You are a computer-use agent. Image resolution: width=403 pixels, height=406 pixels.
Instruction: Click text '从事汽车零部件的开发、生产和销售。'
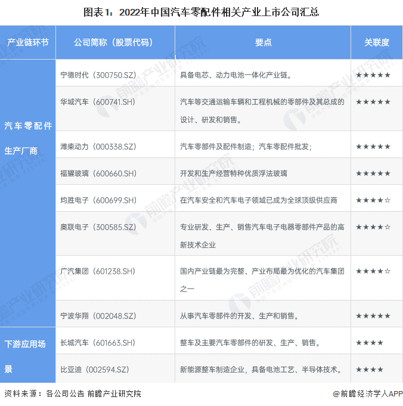(239, 316)
